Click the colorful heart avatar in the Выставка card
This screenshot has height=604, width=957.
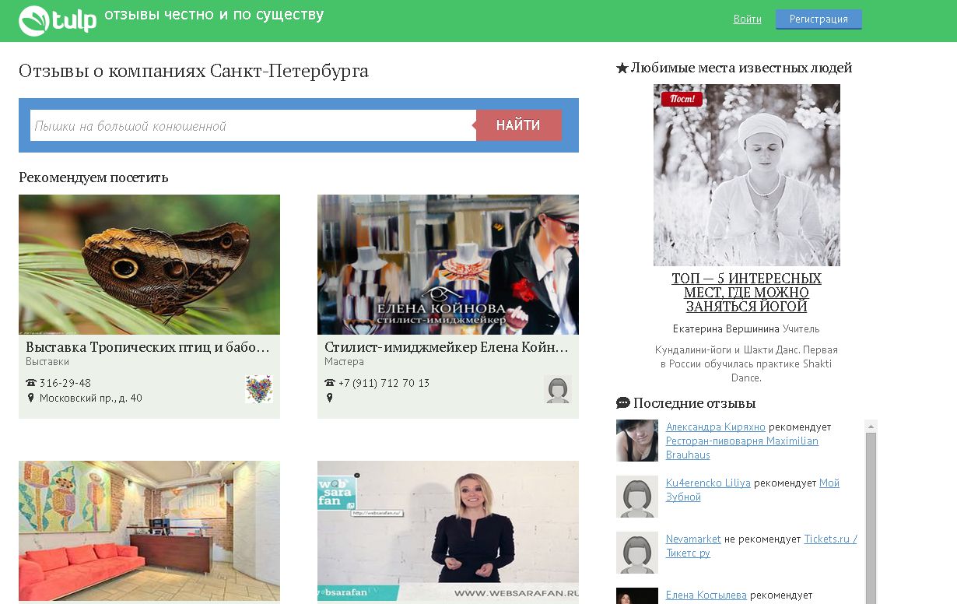259,388
